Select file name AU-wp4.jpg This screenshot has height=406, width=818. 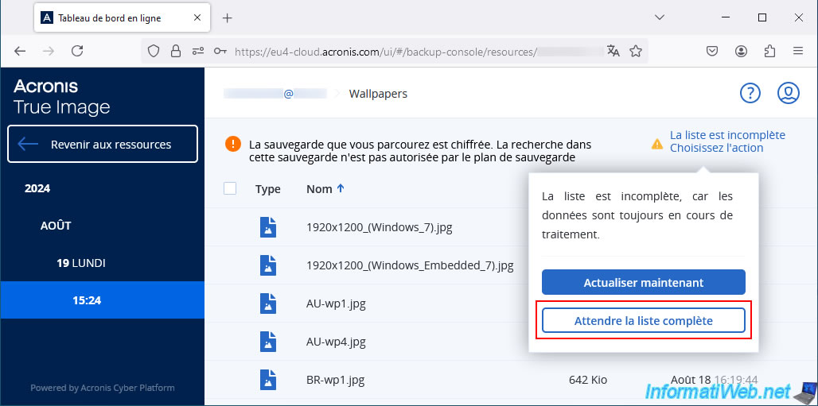coord(336,342)
